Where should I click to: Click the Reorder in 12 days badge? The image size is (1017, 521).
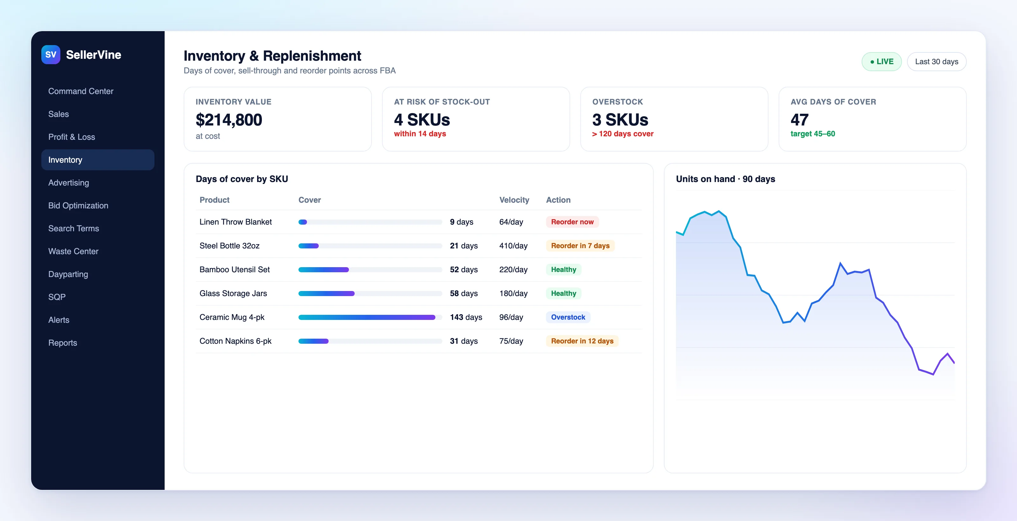tap(582, 342)
